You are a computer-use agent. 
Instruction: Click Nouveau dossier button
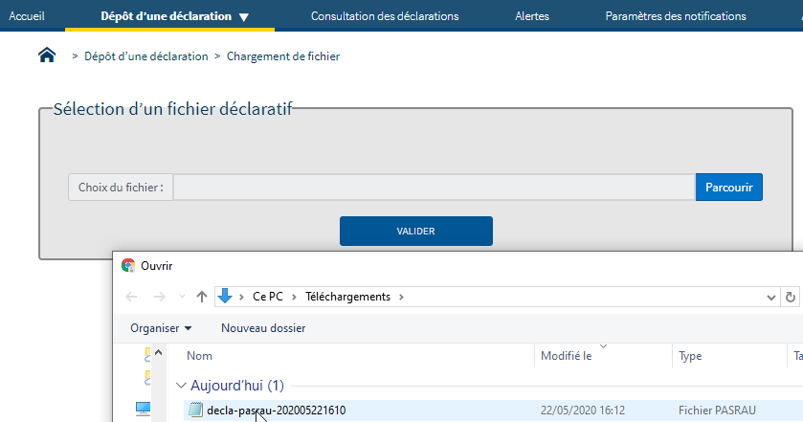[x=263, y=328]
